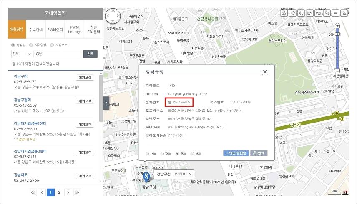Select the 영업점 radio button
Viewport: 357px width, 204px height.
click(x=13, y=45)
